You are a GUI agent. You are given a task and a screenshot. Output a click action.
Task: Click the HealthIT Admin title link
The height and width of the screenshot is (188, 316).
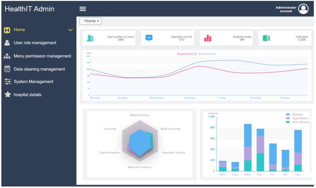[x=29, y=9]
